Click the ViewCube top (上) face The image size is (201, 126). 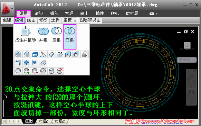[x=187, y=45]
